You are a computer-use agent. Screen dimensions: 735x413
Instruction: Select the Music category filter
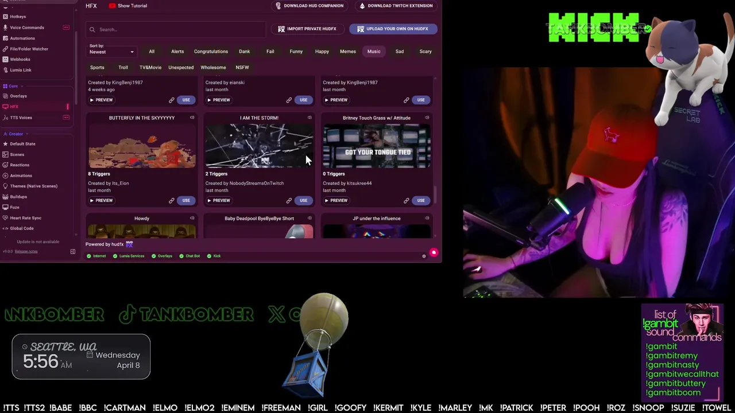coord(374,52)
